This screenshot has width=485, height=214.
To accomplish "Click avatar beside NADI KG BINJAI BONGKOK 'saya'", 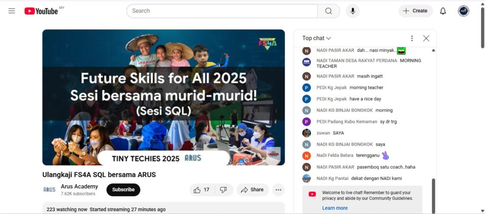I will pyautogui.click(x=306, y=144).
